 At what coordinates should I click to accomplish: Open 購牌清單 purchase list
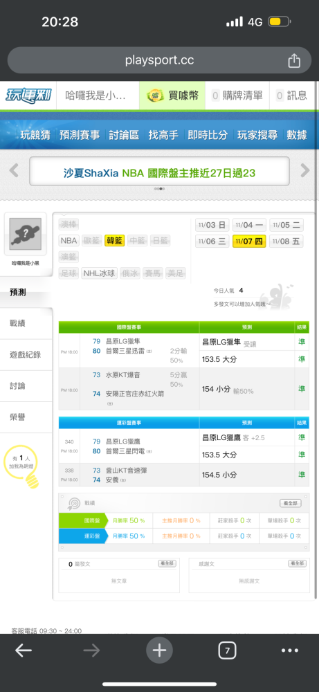coord(237,95)
